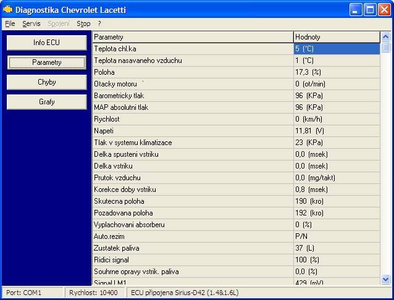Click the 37 (L) value
The width and height of the screenshot is (394, 300).
pos(304,248)
